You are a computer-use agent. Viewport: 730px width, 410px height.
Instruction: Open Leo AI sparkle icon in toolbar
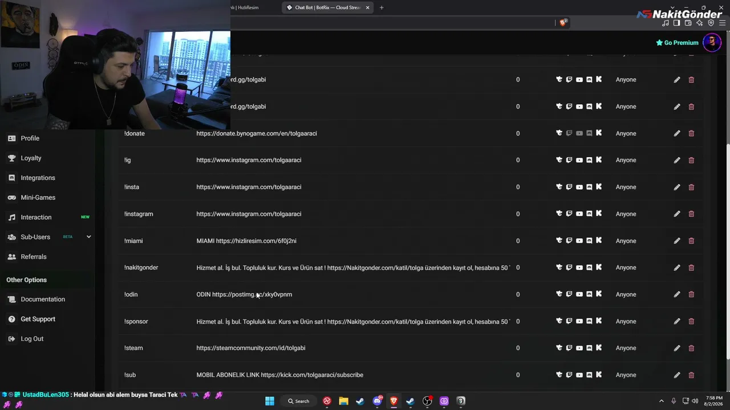[x=699, y=23]
